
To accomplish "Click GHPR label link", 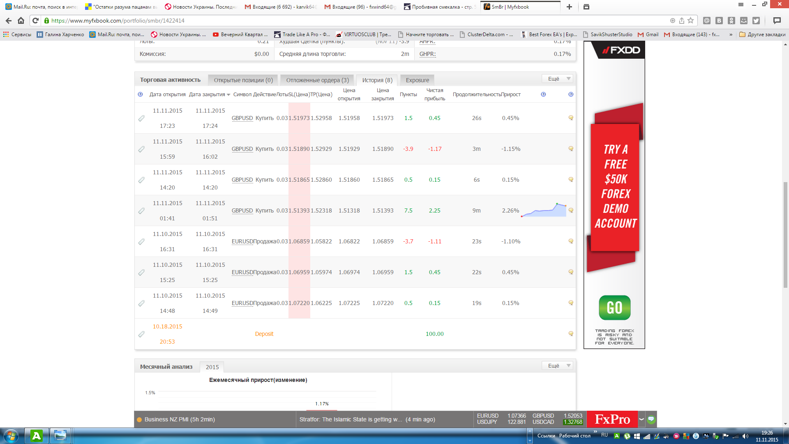I will (x=427, y=54).
